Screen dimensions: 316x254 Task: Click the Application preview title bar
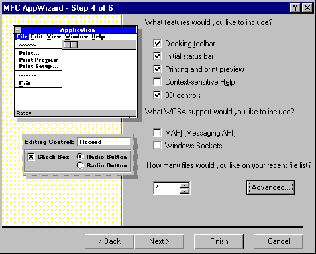point(78,30)
